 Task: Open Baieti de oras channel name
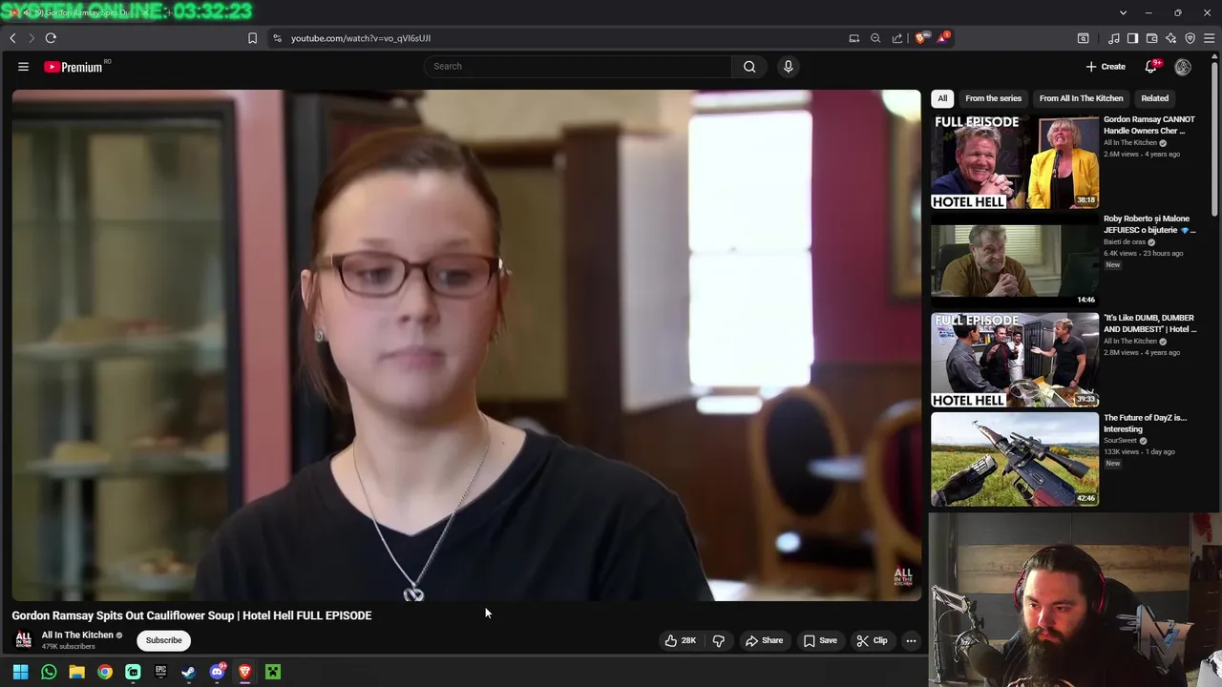(x=1125, y=242)
